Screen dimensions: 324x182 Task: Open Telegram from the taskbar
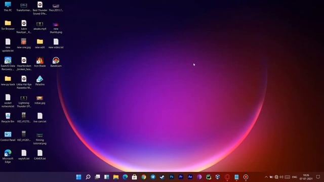153,177
